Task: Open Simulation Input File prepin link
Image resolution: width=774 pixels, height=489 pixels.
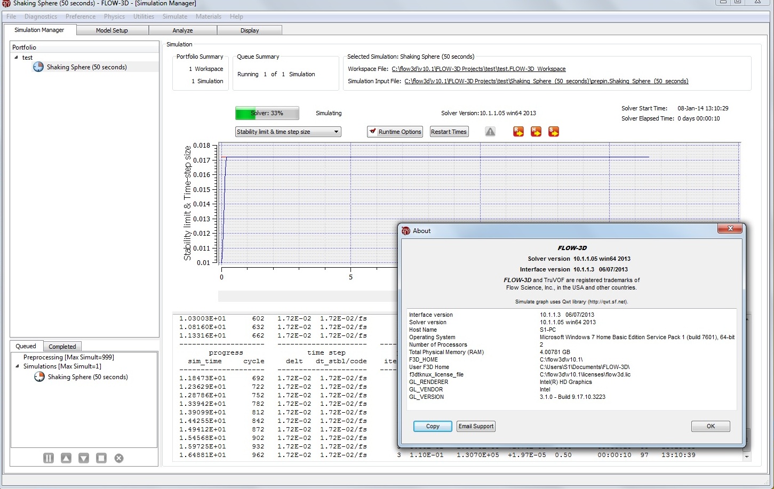Action: [x=546, y=81]
